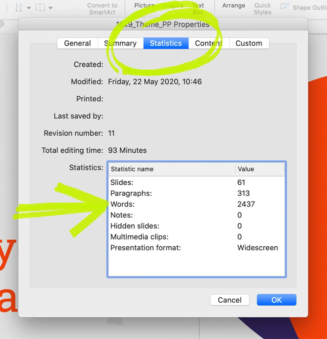This screenshot has width=327, height=339.
Task: Click the Cancel button
Action: coord(229,300)
